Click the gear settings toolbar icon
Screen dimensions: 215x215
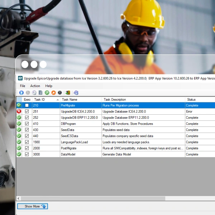tap(34, 93)
